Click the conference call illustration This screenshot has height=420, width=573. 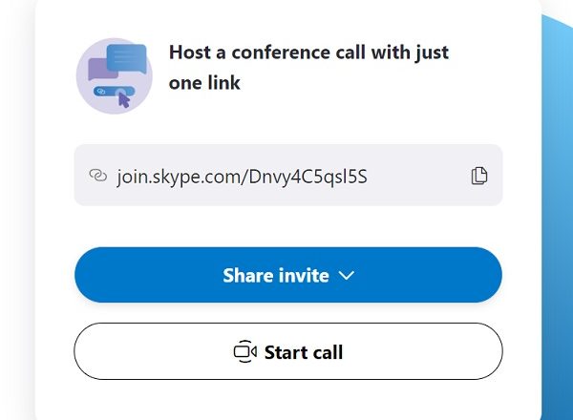114,75
